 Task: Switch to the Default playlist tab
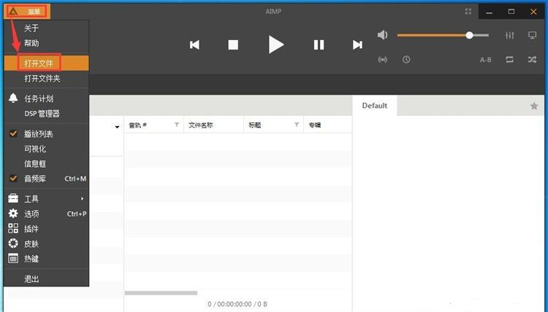(374, 106)
